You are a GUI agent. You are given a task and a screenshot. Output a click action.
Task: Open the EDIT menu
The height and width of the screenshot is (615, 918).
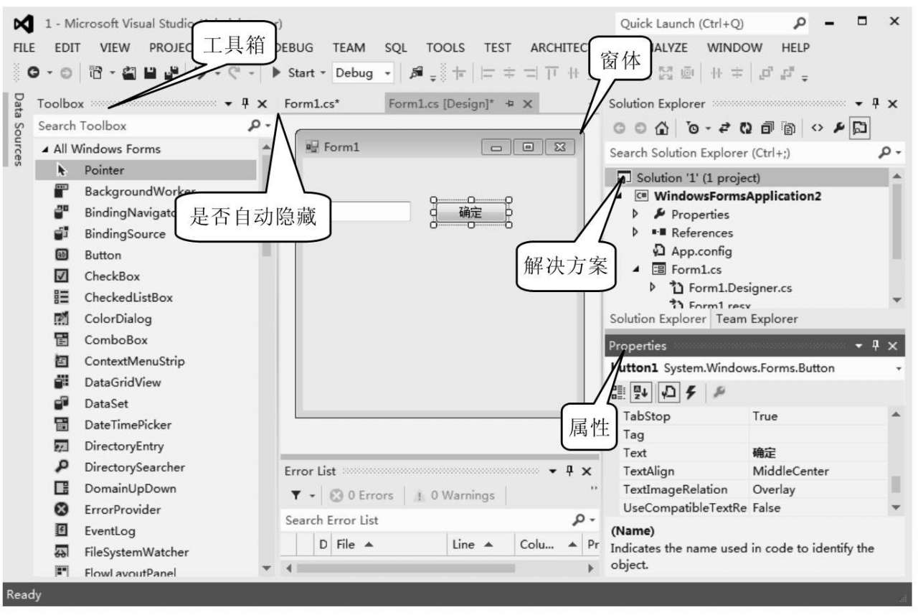click(67, 47)
